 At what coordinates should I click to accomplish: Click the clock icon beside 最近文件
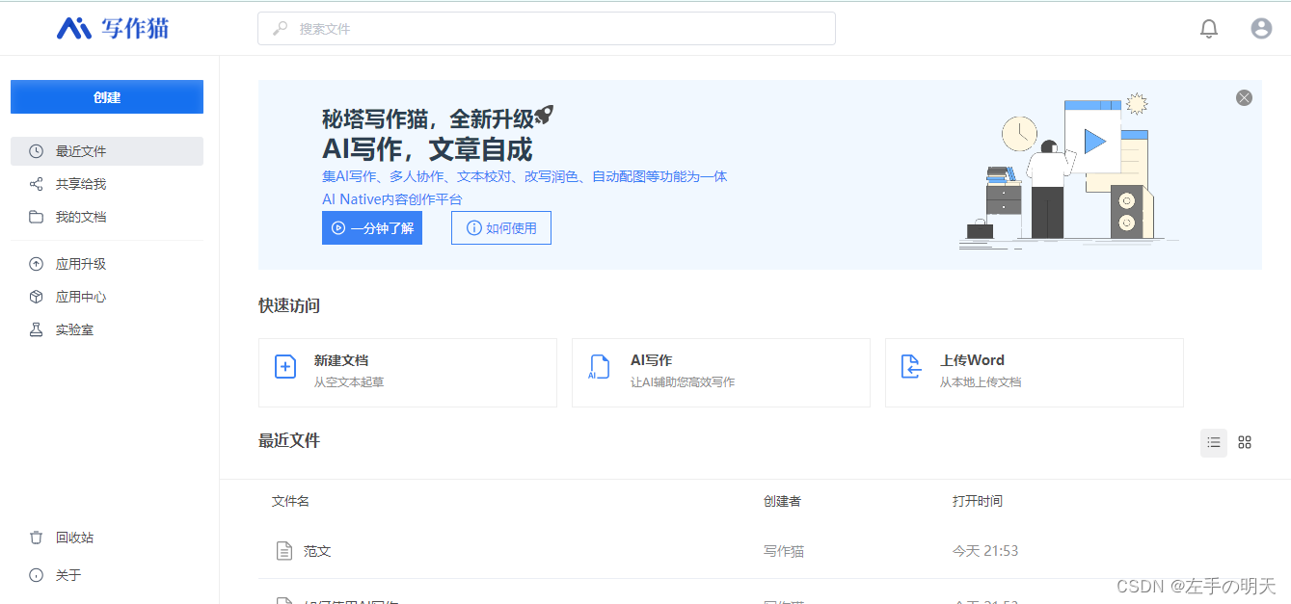pos(37,151)
